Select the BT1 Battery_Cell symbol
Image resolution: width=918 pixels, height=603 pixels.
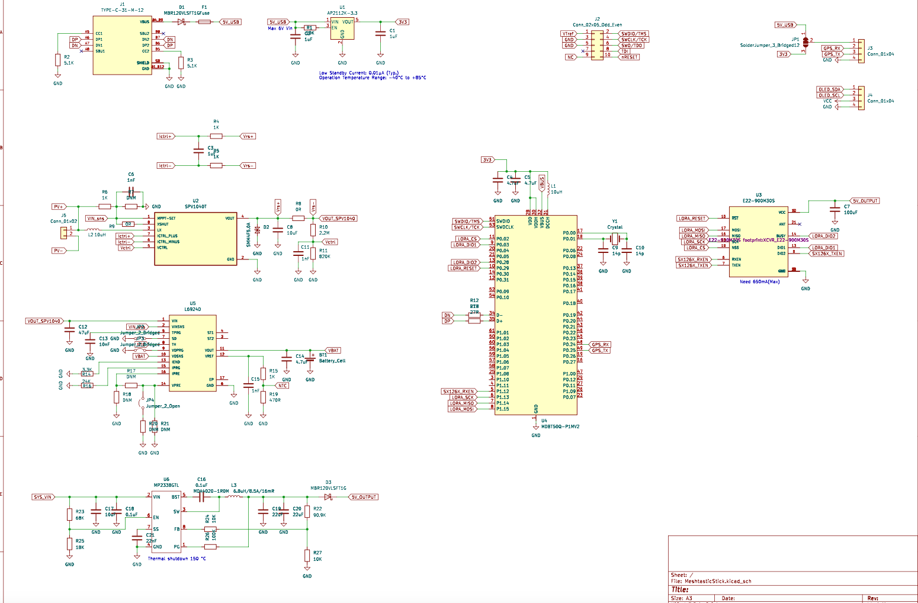[x=310, y=359]
